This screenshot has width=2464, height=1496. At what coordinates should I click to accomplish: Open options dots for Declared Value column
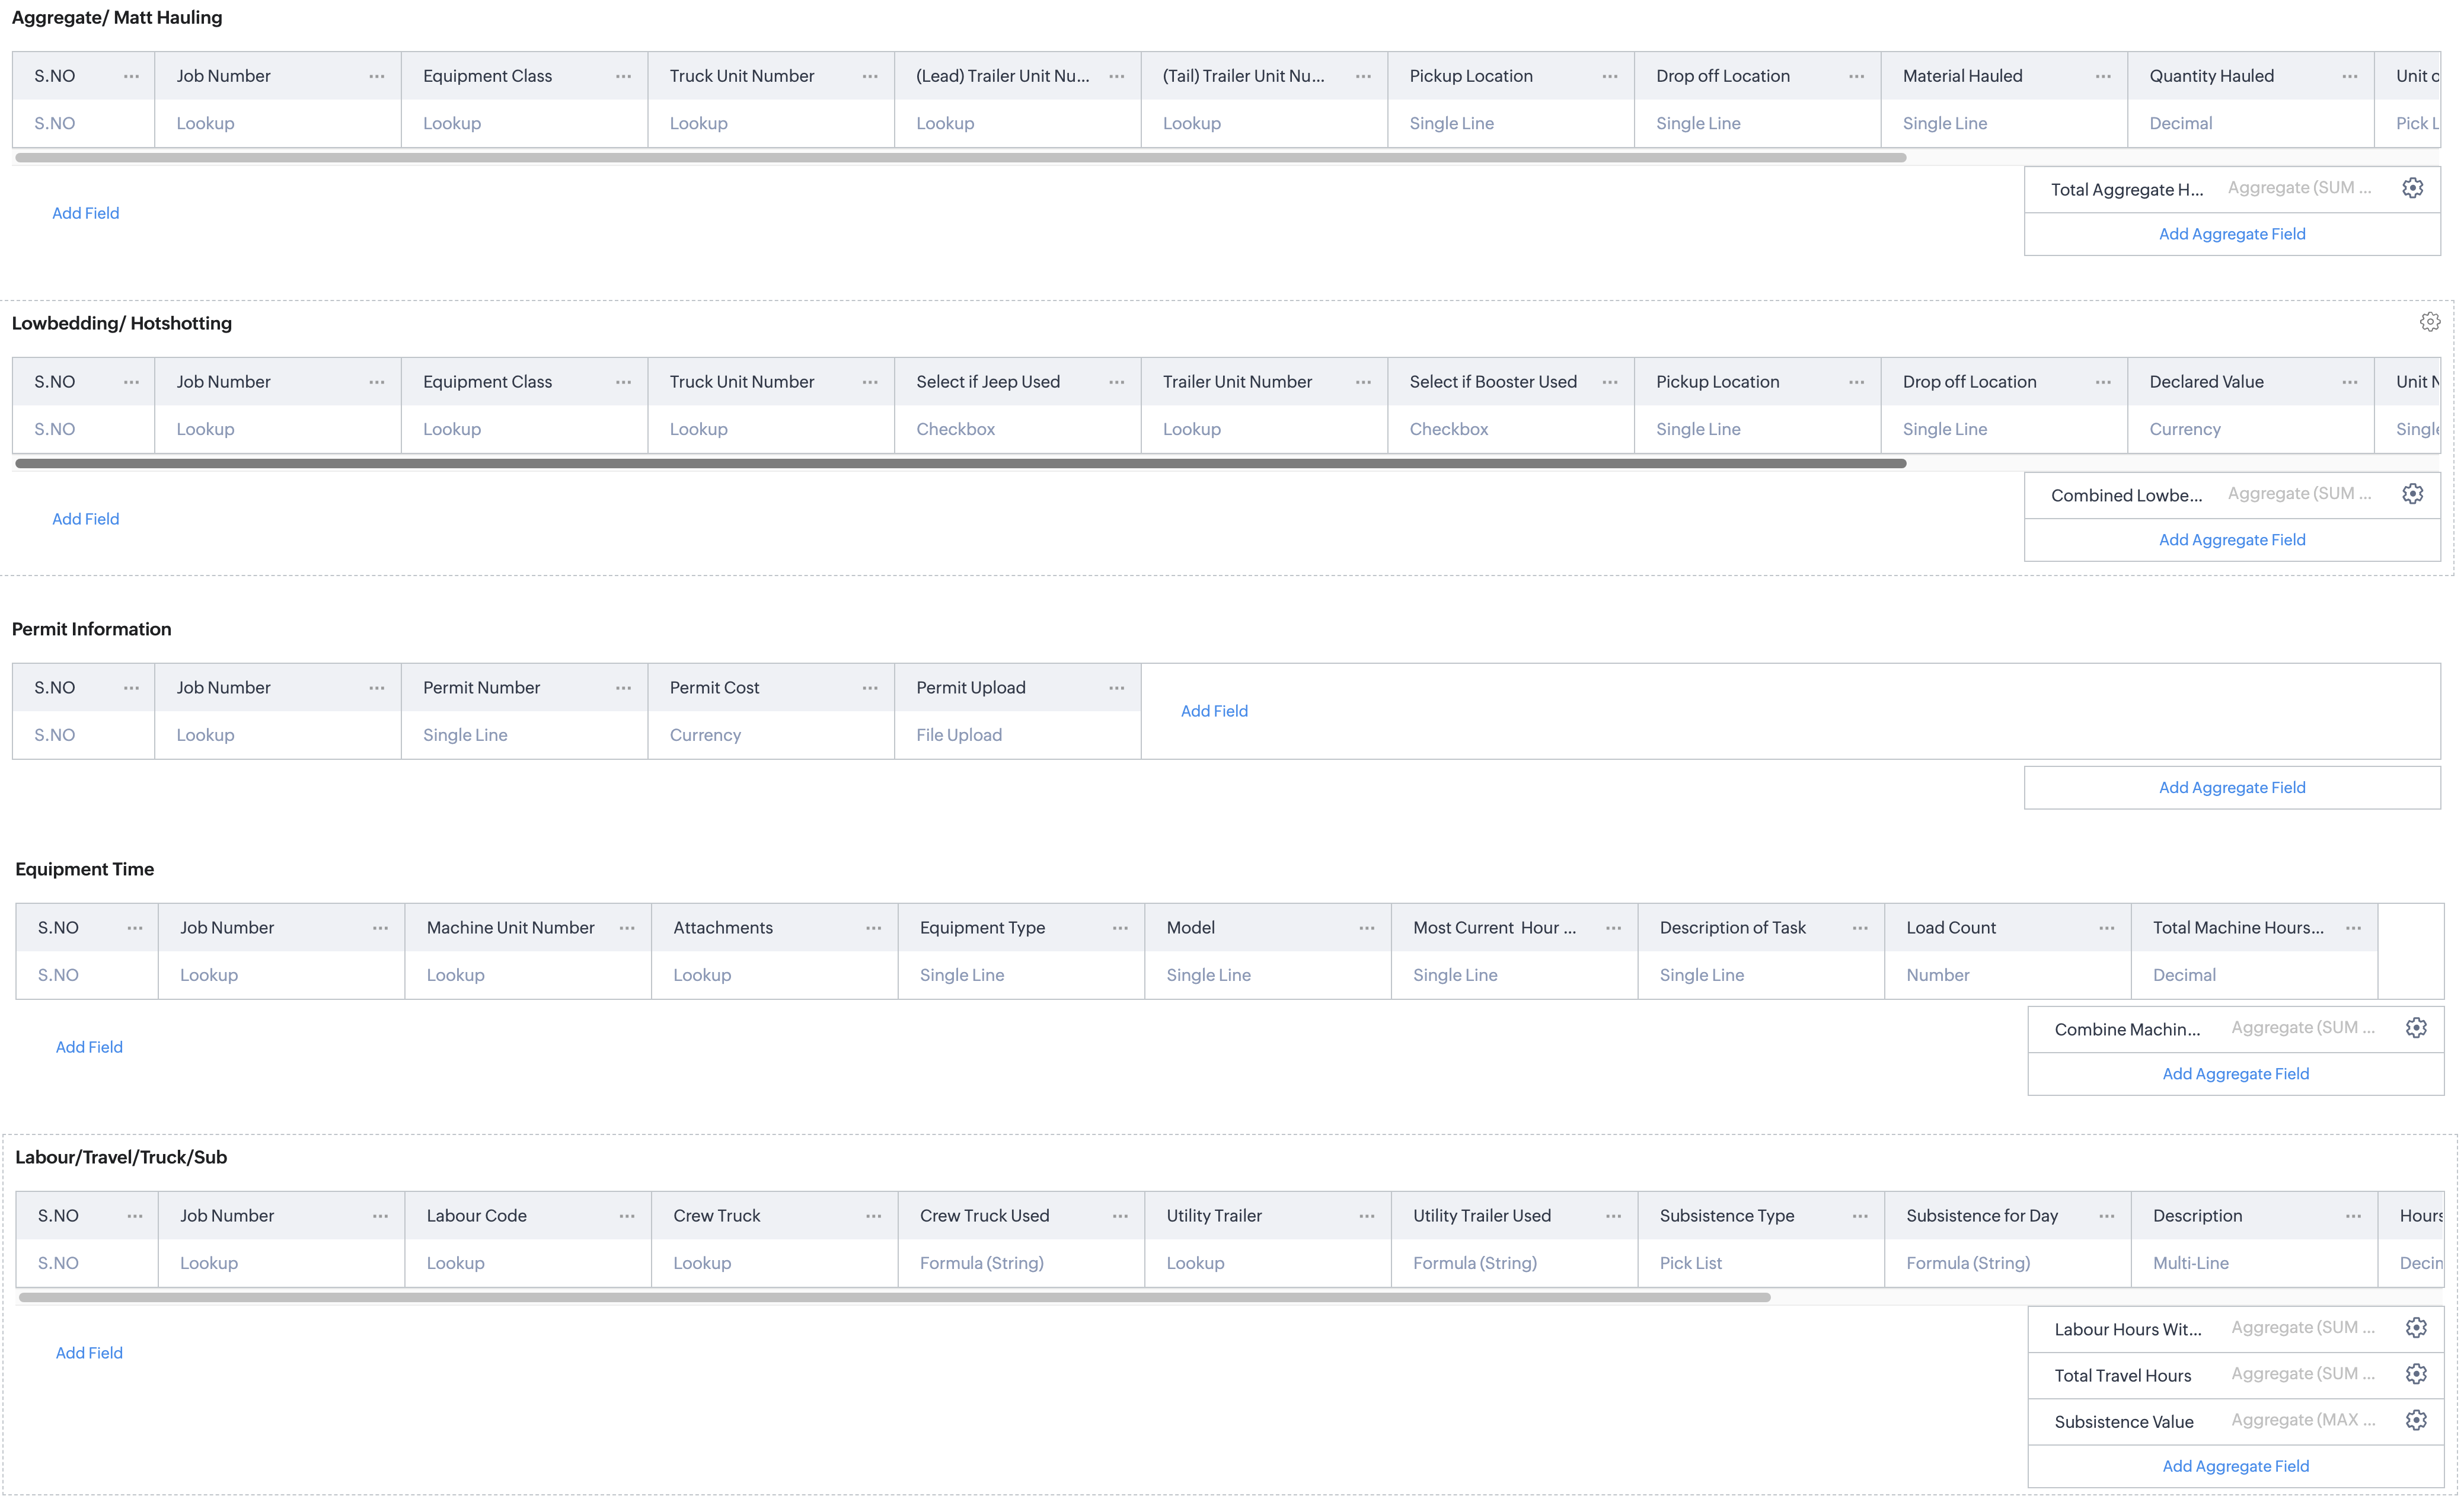pyautogui.click(x=2350, y=382)
